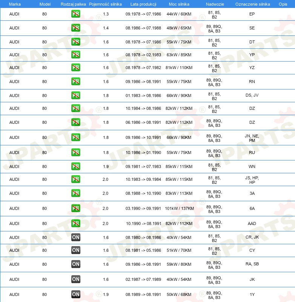Click the diesel ON icon in the CR, JK row
The height and width of the screenshot is (302, 295).
coord(75,237)
